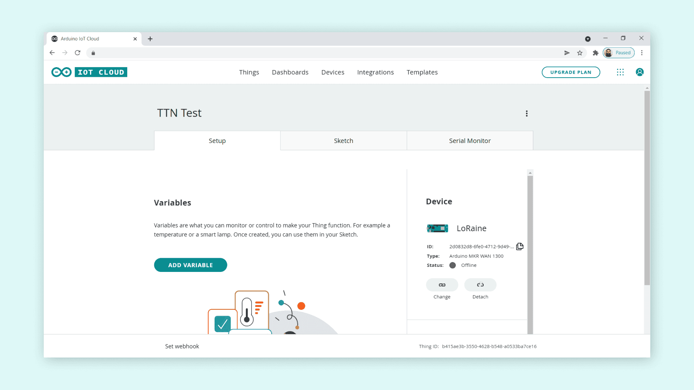Copy the device ID to clipboard

[520, 246]
